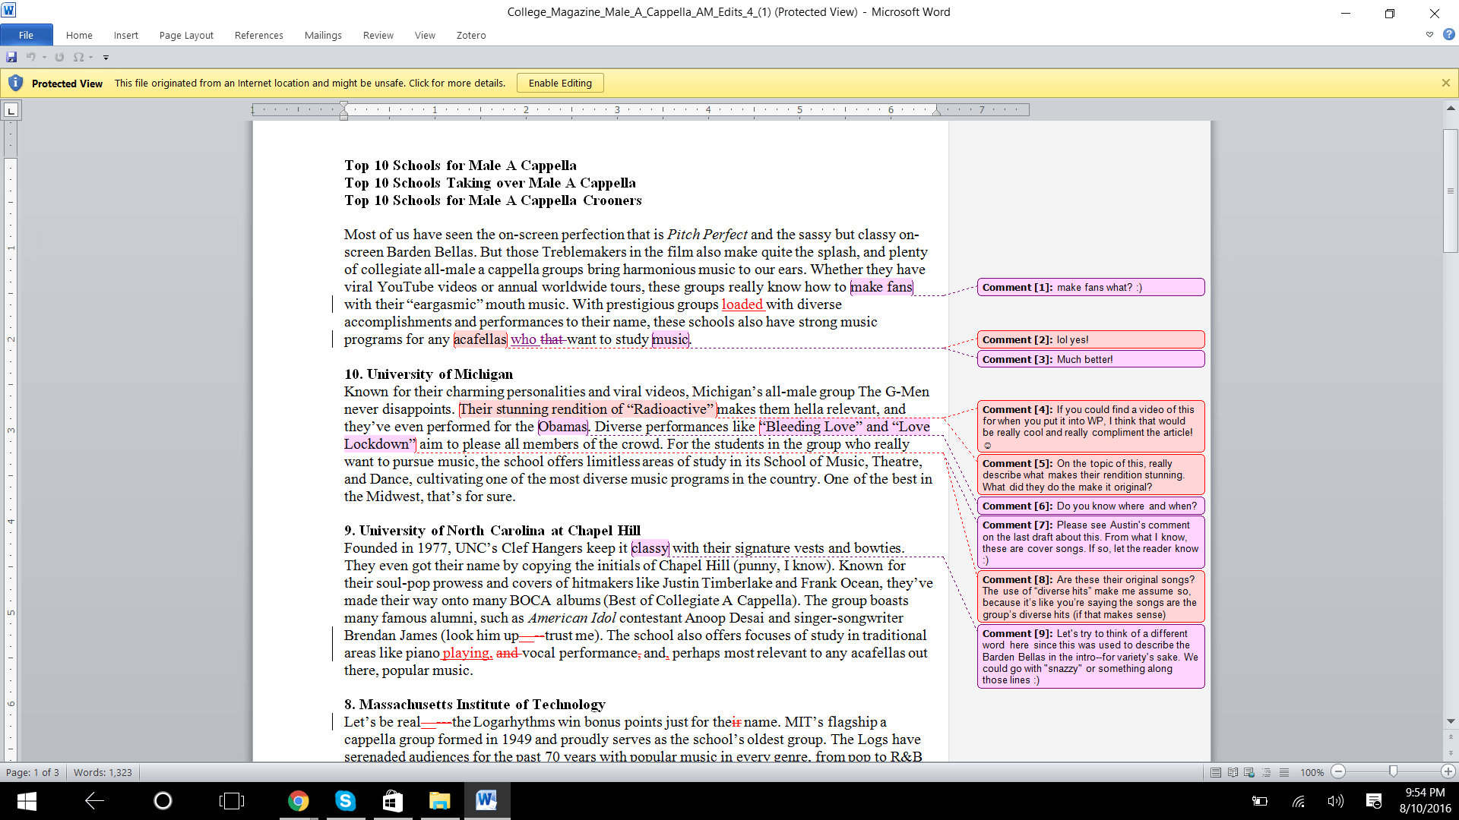Click the volume icon in system tray
1459x820 pixels.
(x=1335, y=801)
